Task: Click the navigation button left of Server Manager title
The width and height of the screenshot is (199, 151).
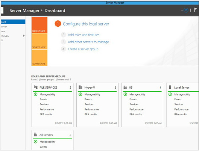Action: point(2,10)
